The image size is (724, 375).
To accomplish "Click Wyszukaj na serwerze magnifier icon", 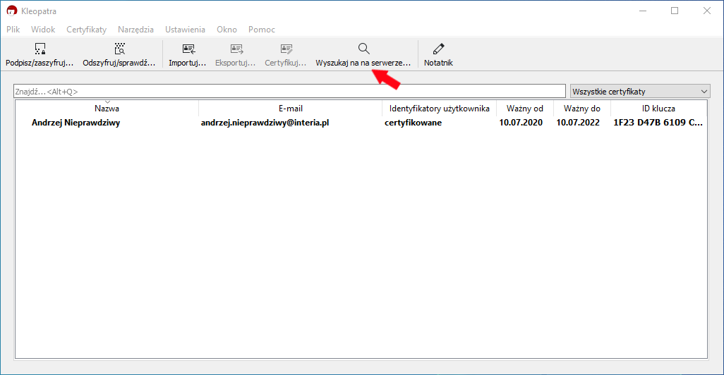I will pos(364,49).
